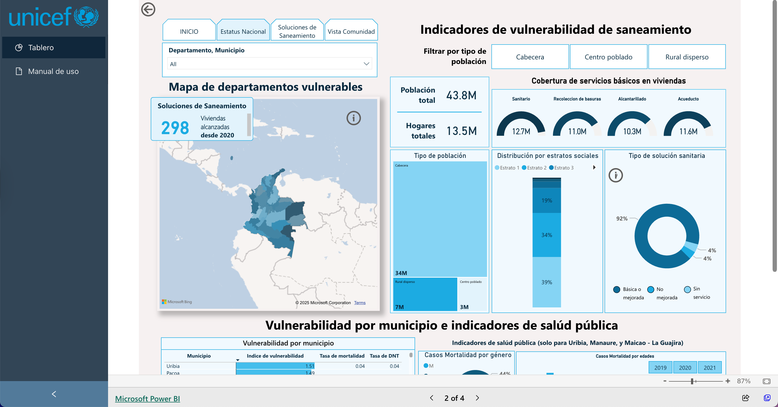The height and width of the screenshot is (407, 778).
Task: Go to next report page arrow
Action: pos(478,398)
